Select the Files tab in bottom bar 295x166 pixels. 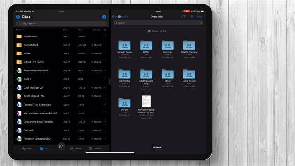tap(44, 148)
